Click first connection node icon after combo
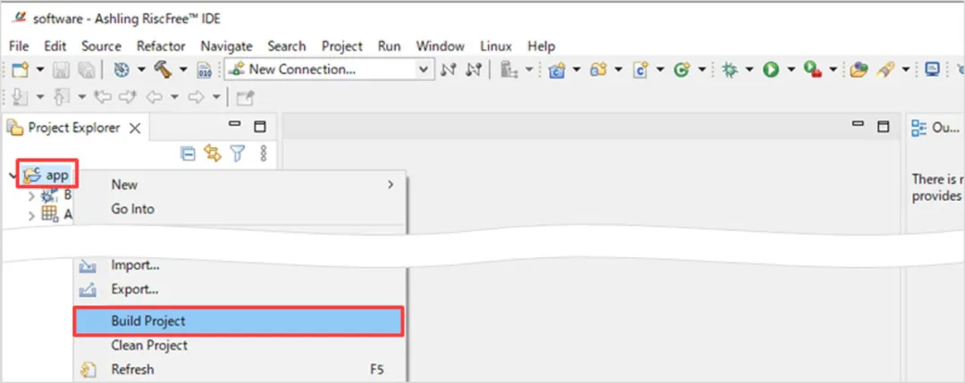The width and height of the screenshot is (965, 383). [x=449, y=71]
